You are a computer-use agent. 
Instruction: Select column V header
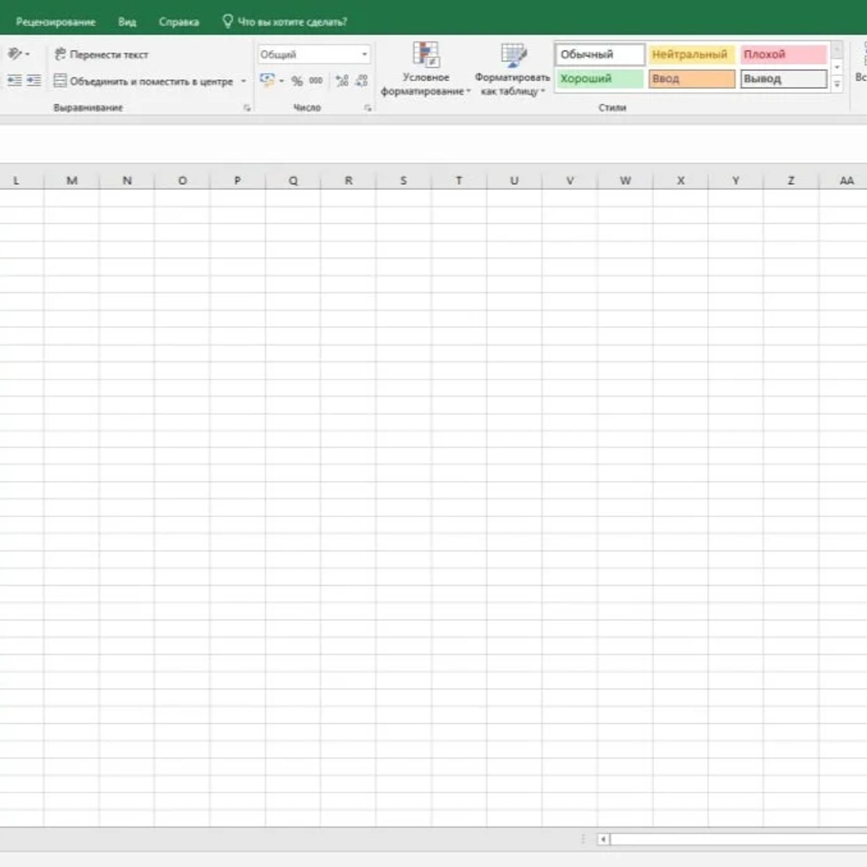coord(570,181)
